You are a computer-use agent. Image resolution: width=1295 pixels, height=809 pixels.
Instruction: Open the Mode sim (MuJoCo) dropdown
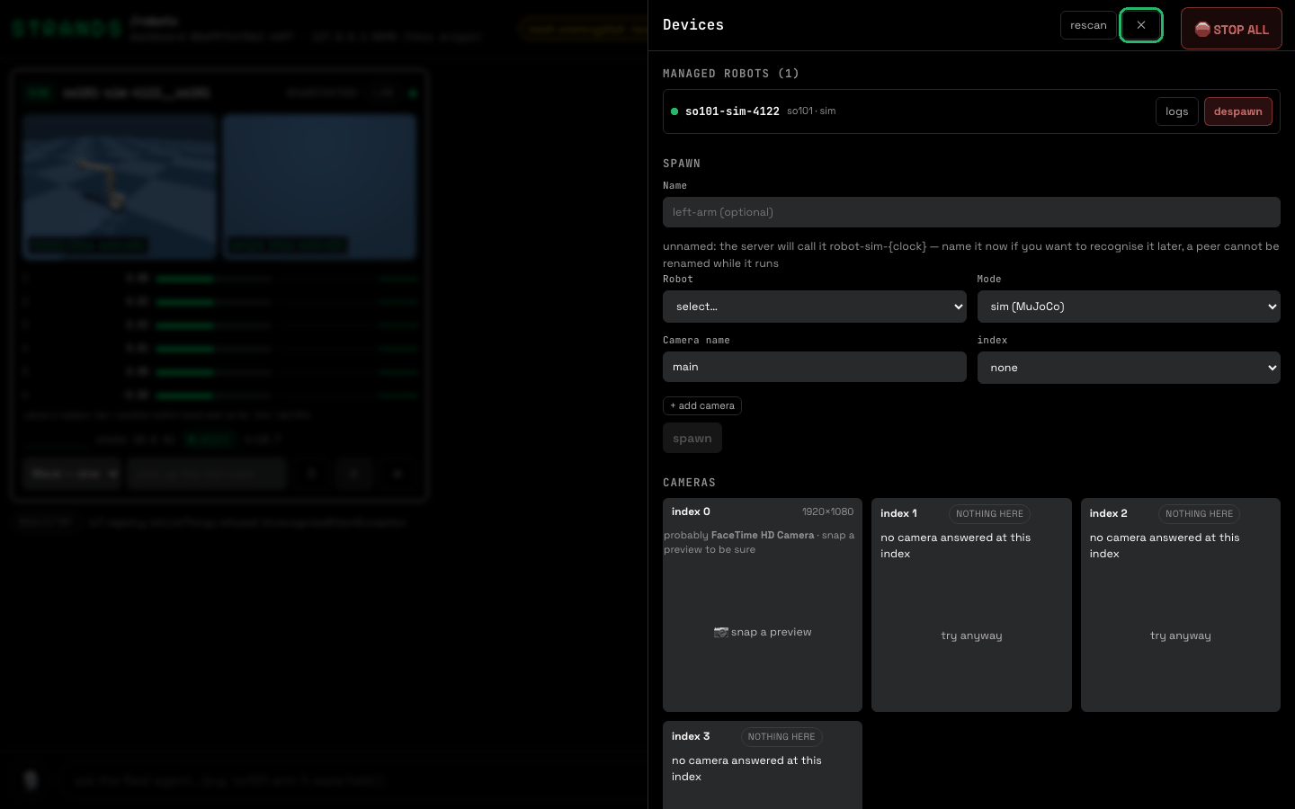(1129, 307)
